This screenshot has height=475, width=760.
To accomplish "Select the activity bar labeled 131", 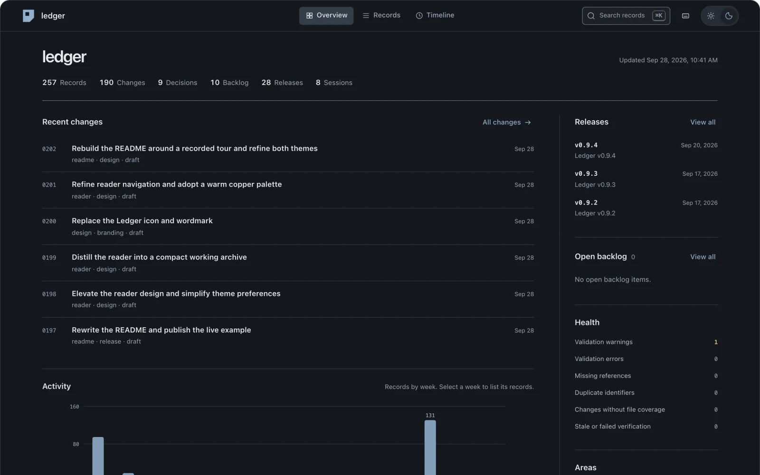I will coord(430,447).
